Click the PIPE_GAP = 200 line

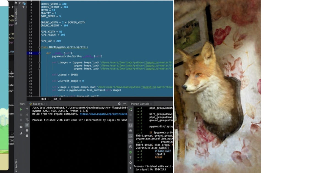pyautogui.click(x=51, y=41)
